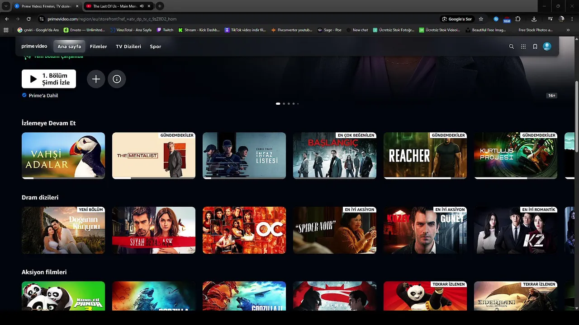
Task: Open the Chrome apps grid shortcut
Action: (6, 30)
